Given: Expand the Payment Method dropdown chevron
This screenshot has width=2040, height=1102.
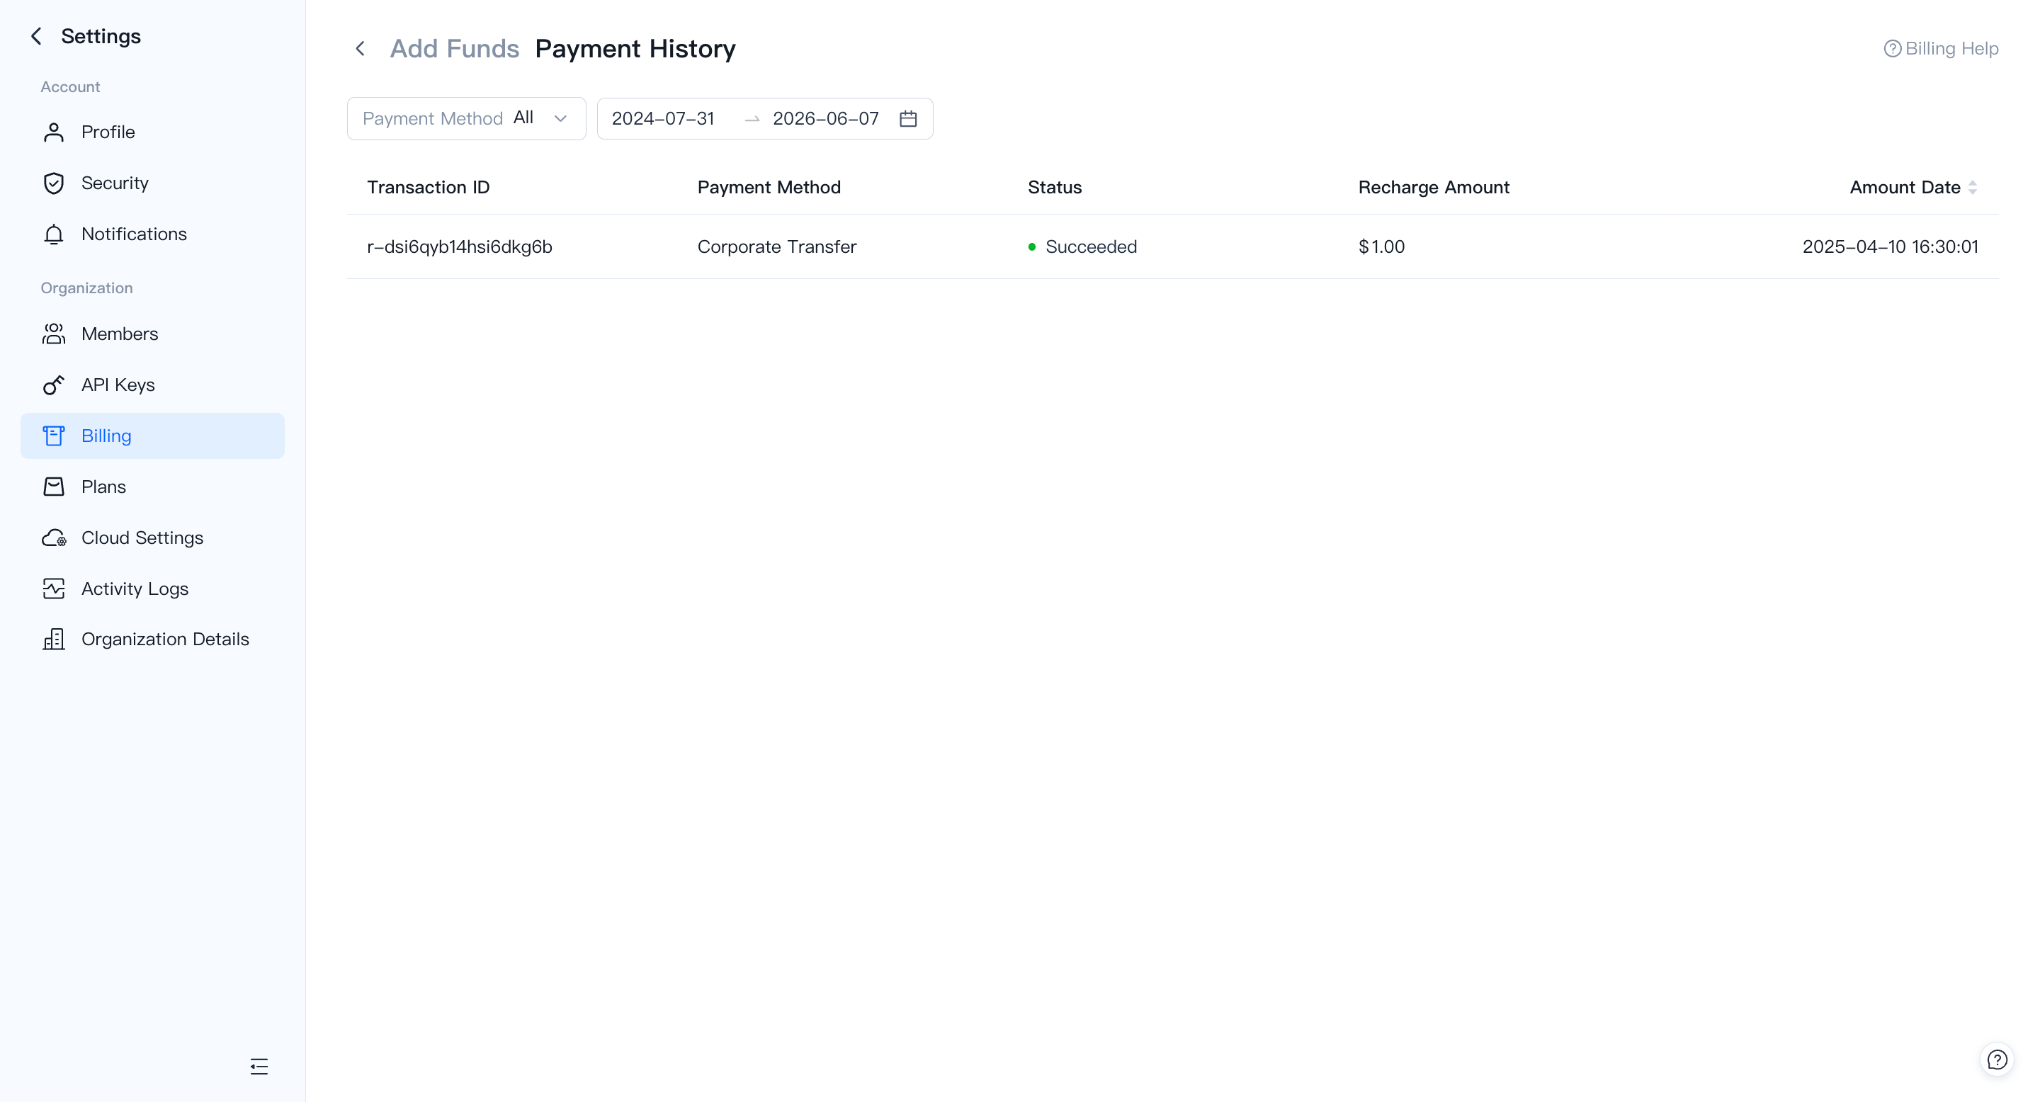Looking at the screenshot, I should point(561,119).
